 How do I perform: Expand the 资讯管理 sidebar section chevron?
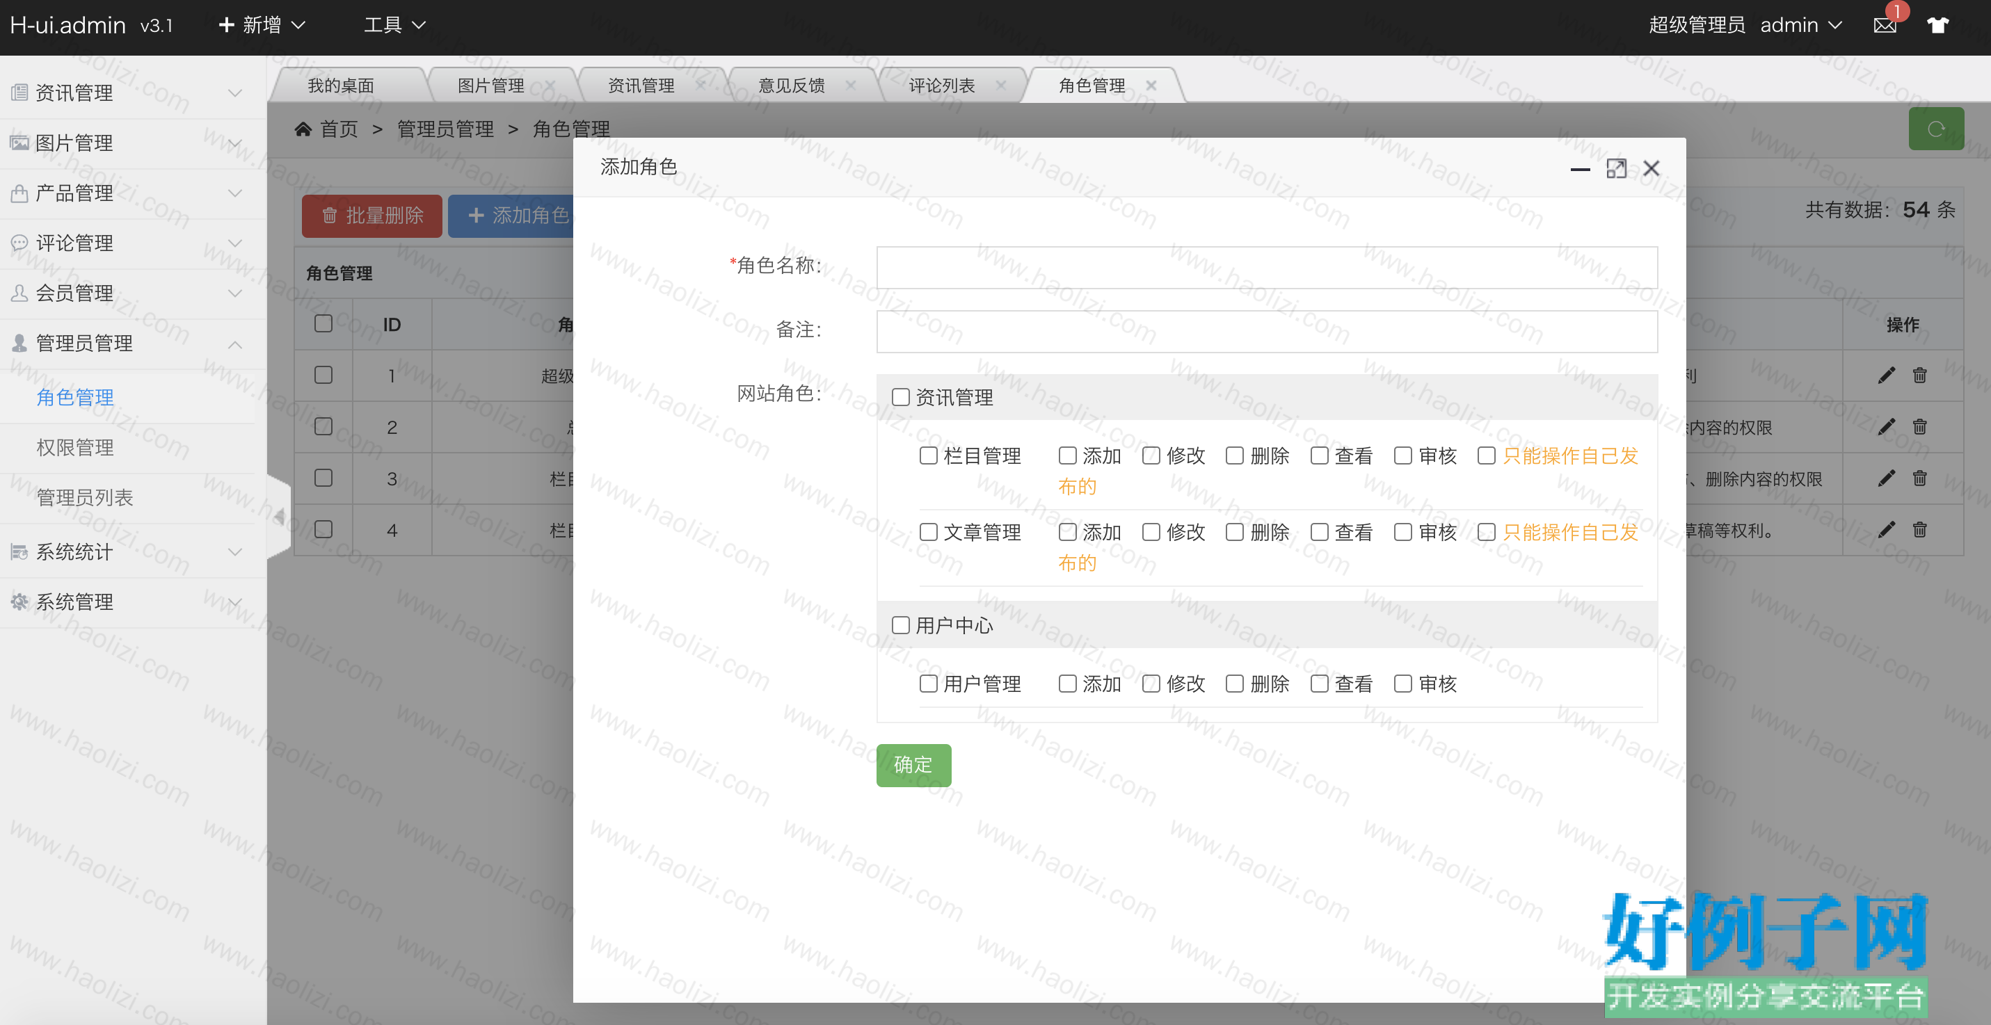click(235, 92)
